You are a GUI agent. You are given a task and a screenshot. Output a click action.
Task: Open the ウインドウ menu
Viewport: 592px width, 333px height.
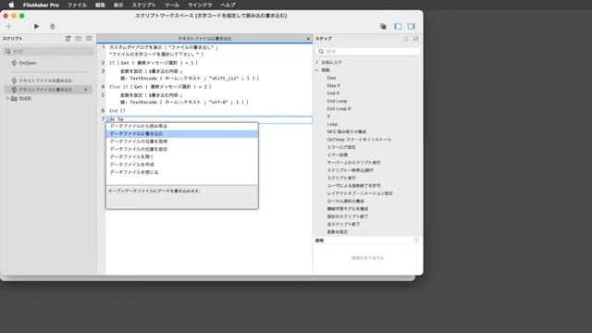(x=200, y=5)
